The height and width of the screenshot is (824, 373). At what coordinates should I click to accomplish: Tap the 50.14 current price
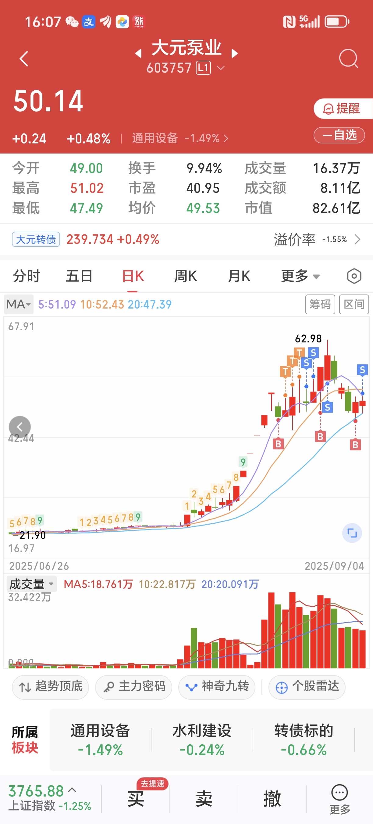click(x=48, y=101)
